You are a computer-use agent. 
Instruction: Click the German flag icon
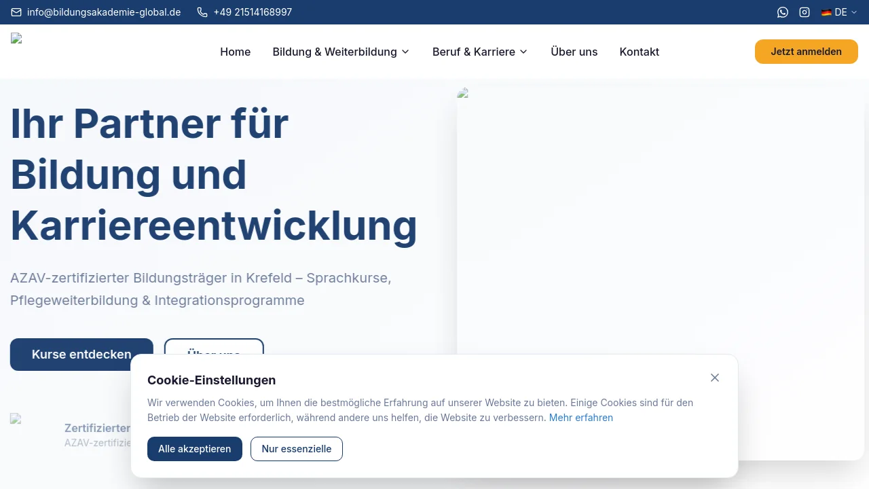coord(826,12)
